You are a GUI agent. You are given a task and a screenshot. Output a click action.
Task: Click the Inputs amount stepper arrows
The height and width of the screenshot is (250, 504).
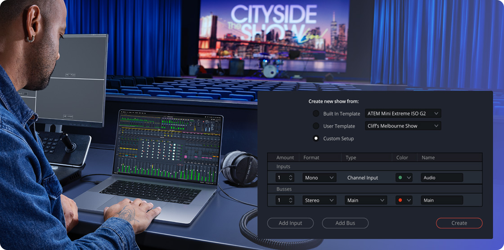pos(291,178)
